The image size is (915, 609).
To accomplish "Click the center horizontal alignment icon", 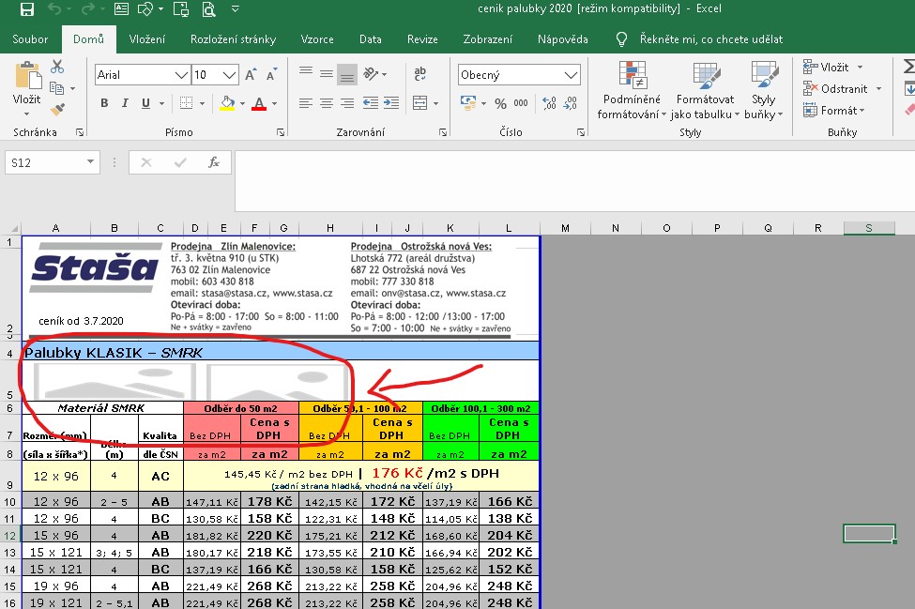I will pos(326,103).
